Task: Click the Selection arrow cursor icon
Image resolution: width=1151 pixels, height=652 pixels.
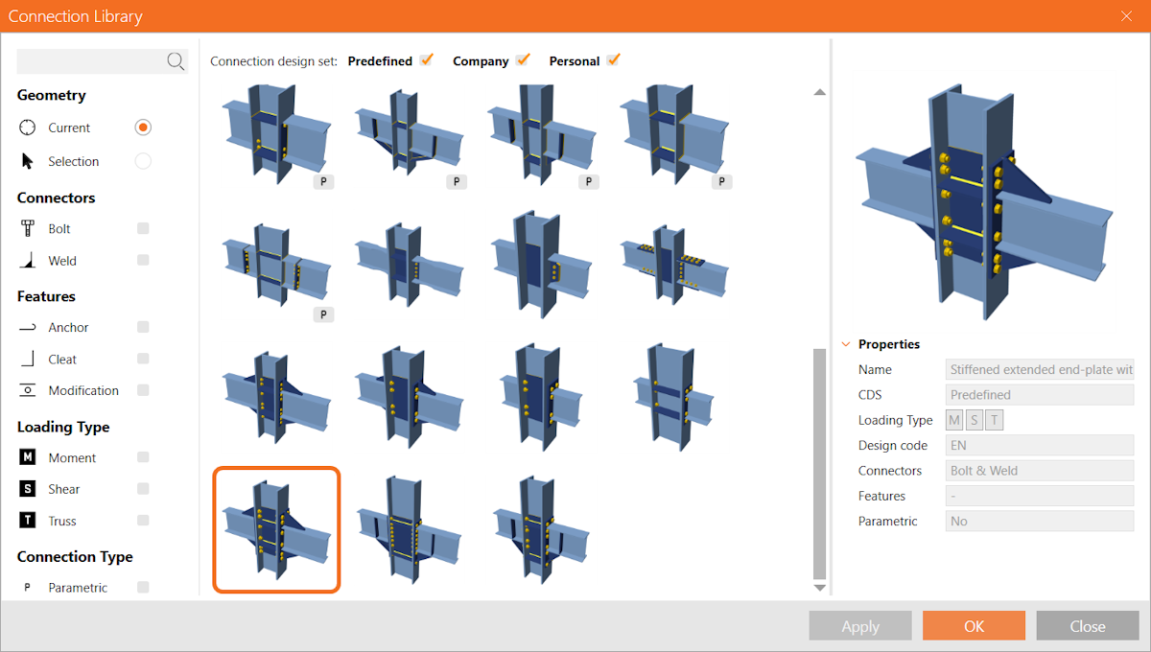Action: (x=28, y=161)
